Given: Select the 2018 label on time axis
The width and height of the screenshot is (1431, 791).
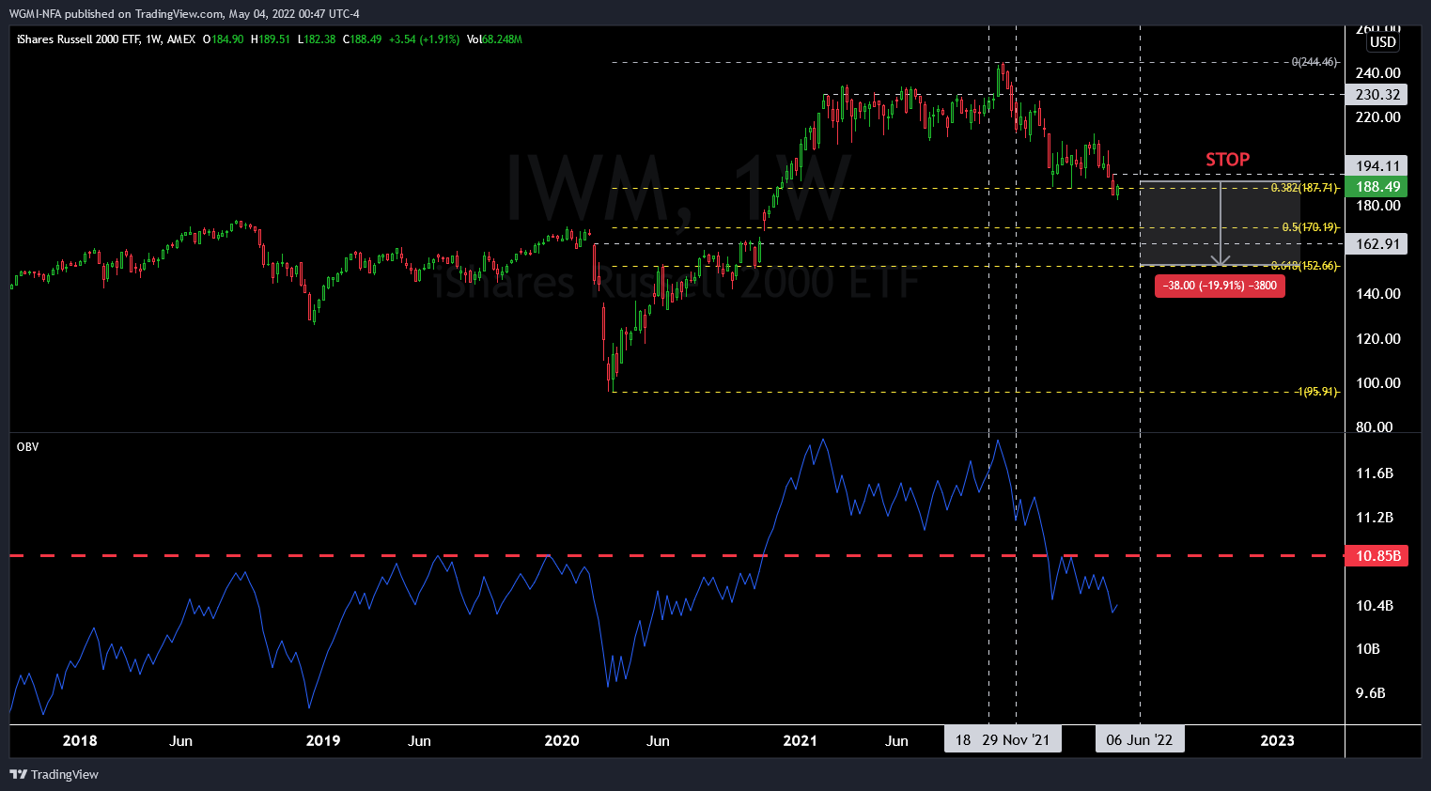Looking at the screenshot, I should tap(80, 740).
